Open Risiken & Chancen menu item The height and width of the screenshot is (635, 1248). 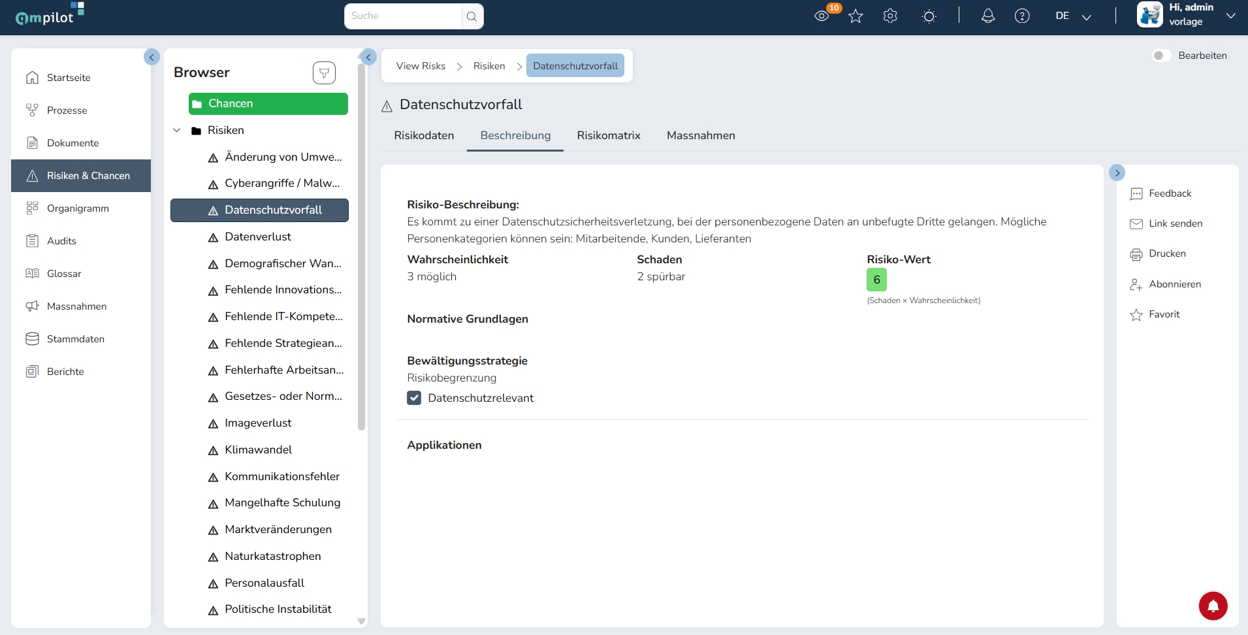[81, 176]
